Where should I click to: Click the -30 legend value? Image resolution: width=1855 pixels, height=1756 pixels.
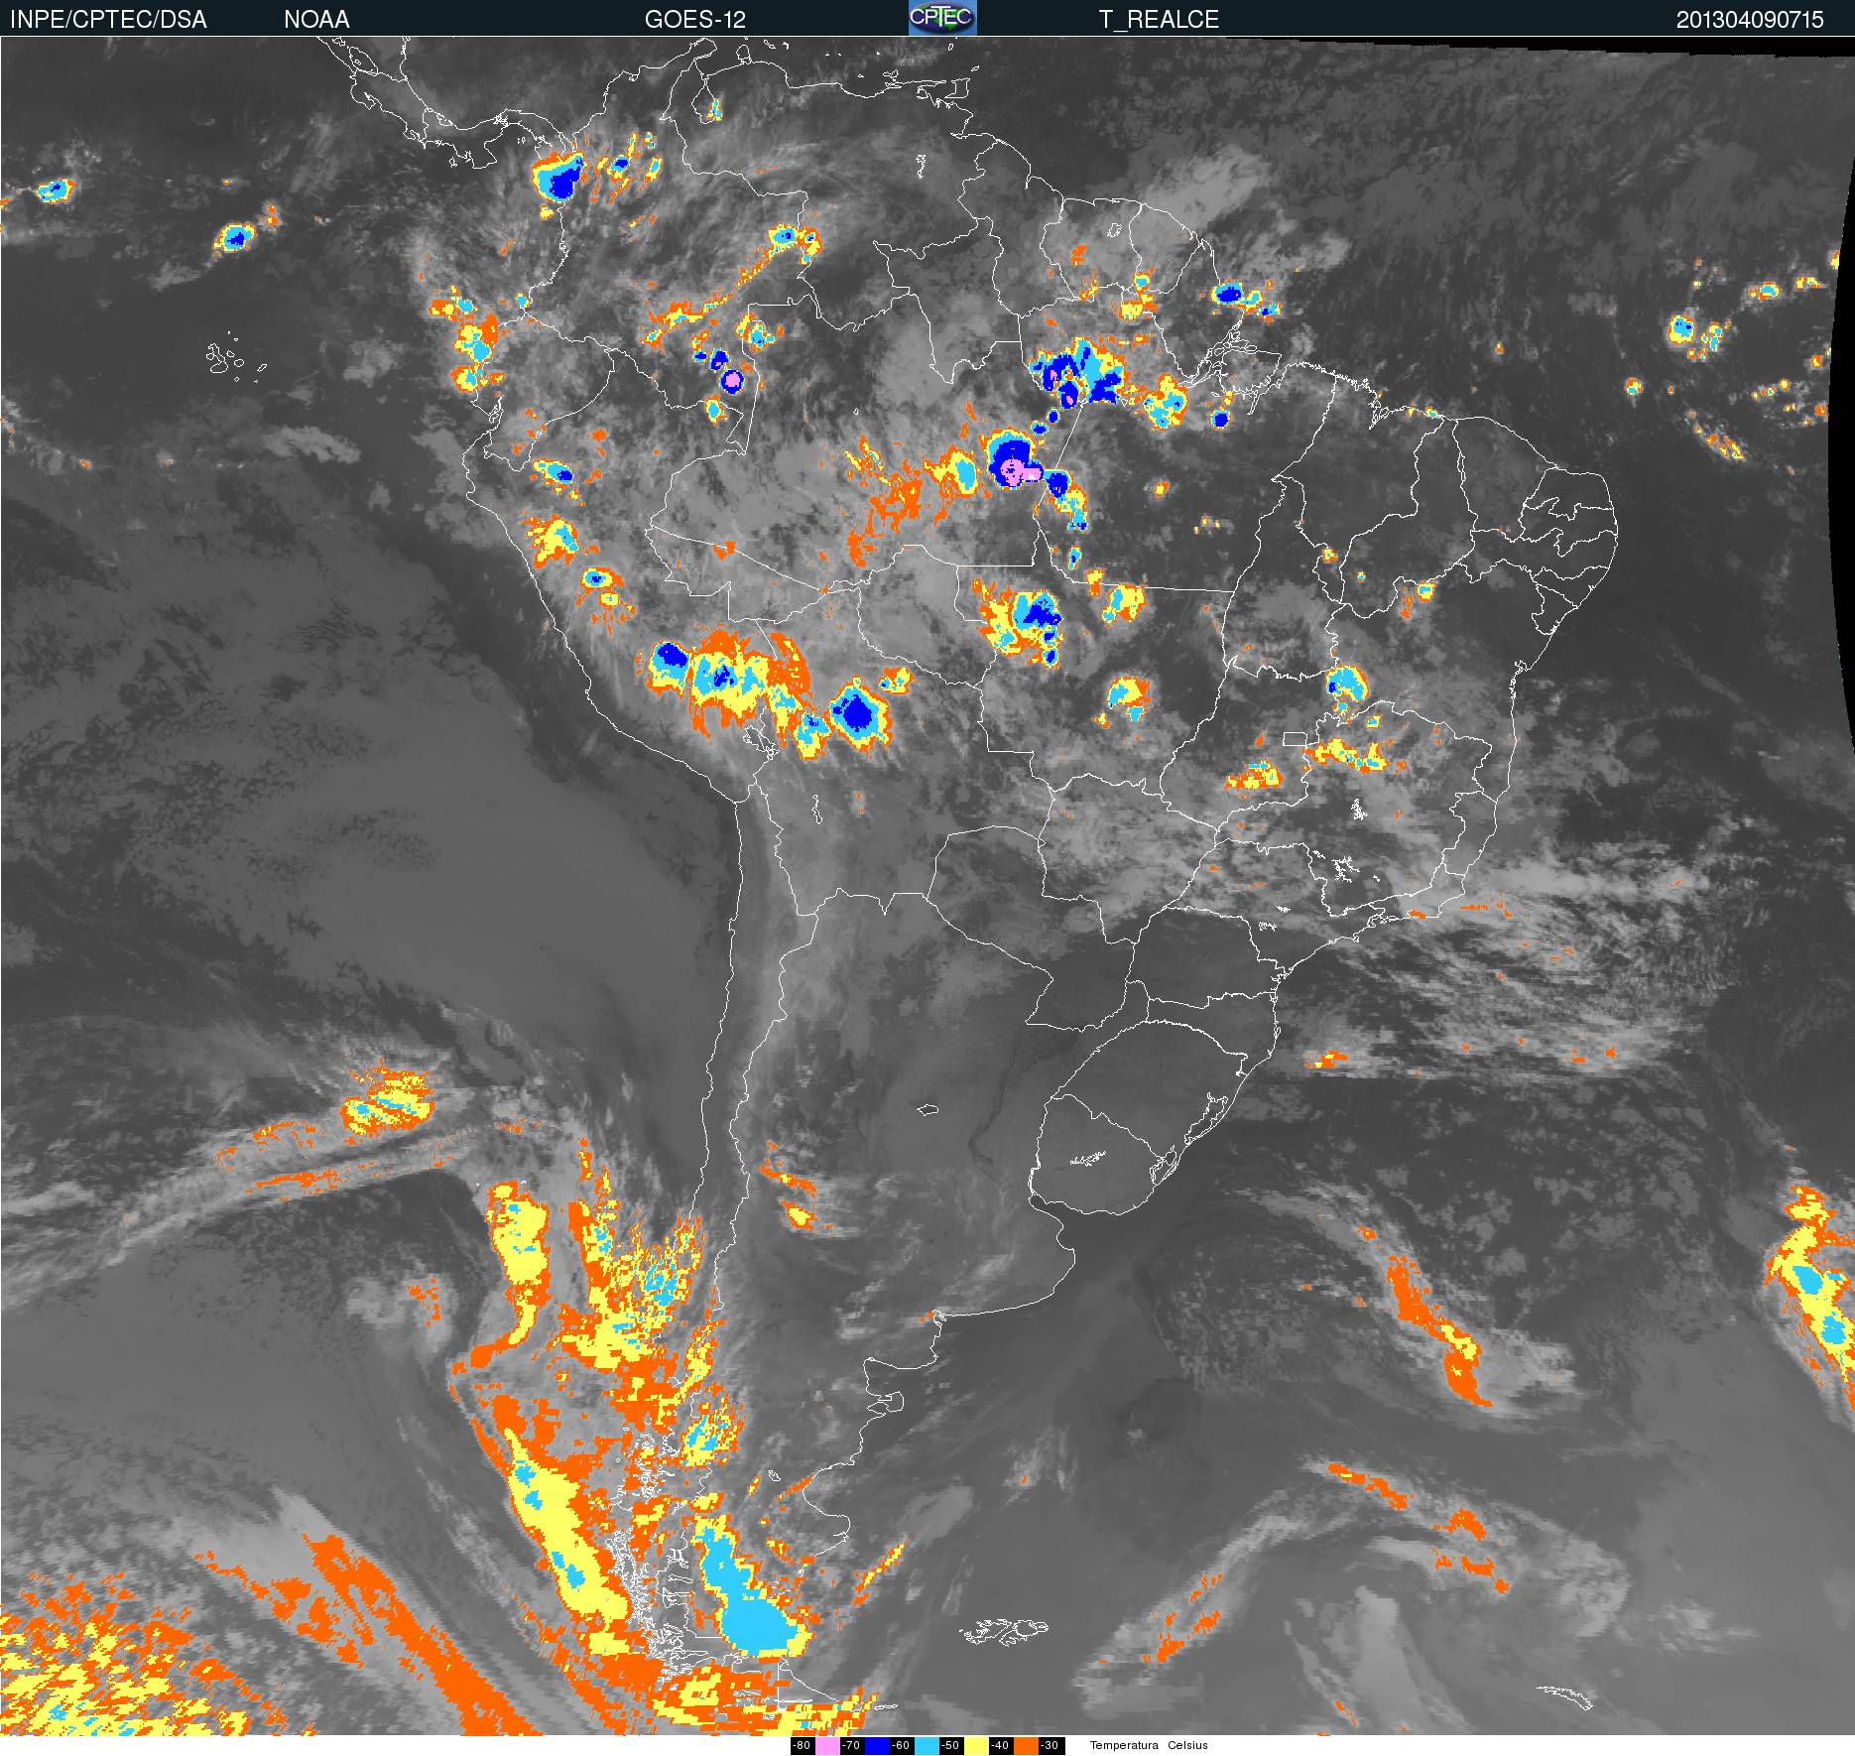1050,1745
